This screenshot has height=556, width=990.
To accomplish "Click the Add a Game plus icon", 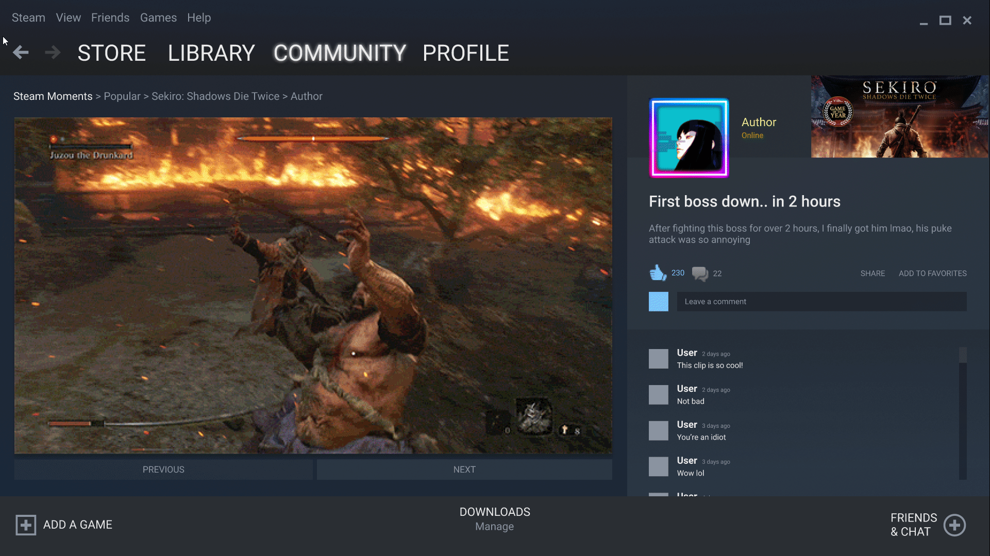I will point(26,525).
